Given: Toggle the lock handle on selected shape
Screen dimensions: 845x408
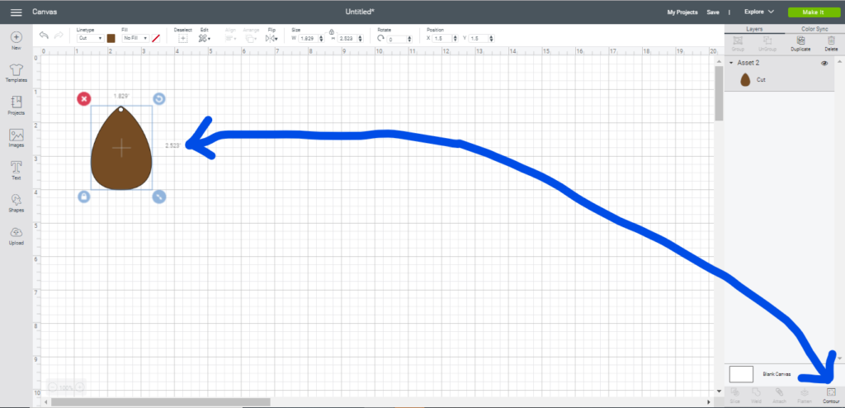Looking at the screenshot, I should click(83, 197).
